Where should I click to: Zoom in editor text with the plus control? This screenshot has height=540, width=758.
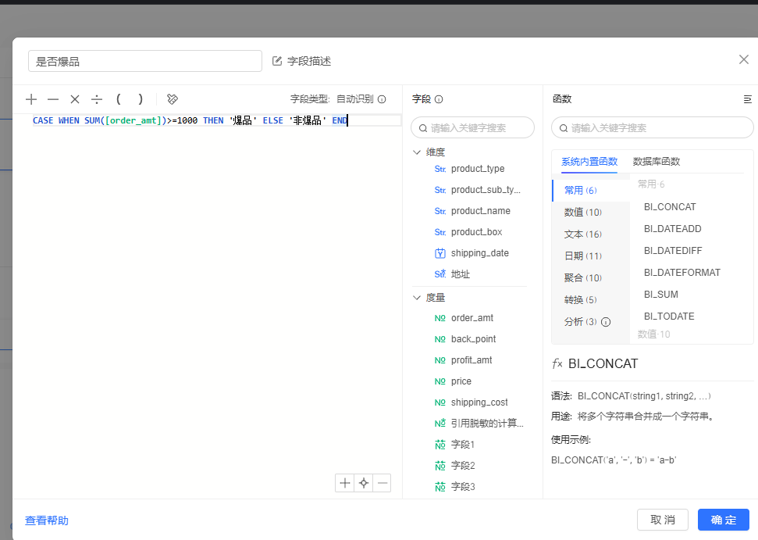pos(344,483)
